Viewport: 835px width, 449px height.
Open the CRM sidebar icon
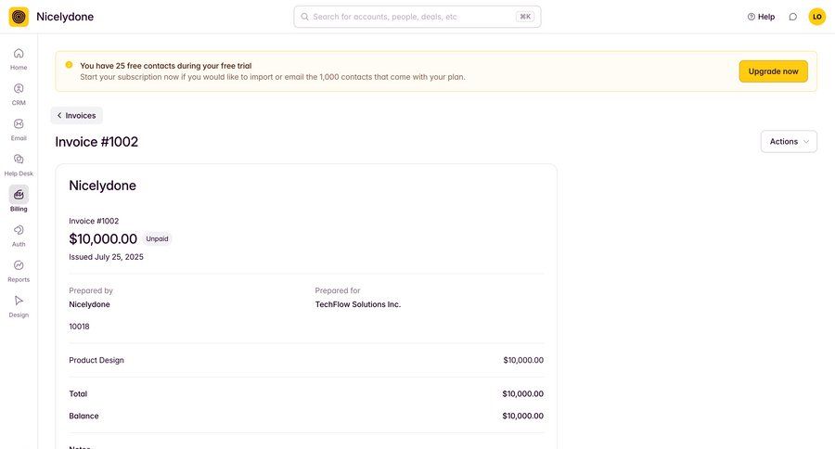tap(19, 88)
